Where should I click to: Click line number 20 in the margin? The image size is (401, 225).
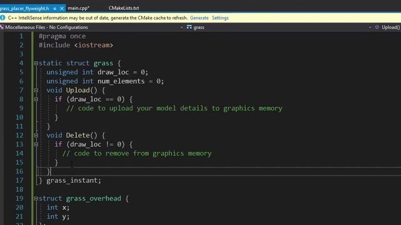tap(19, 207)
